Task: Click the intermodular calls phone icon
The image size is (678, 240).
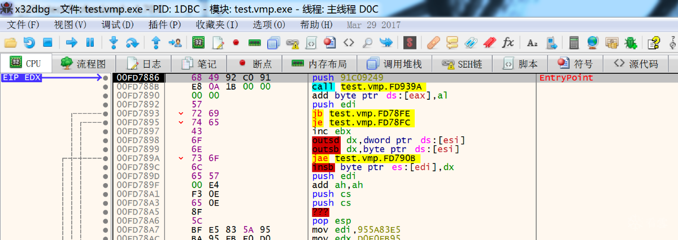Action: coord(551,42)
